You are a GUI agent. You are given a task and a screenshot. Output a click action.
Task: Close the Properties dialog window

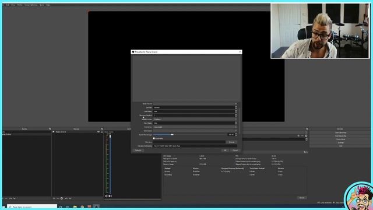click(x=240, y=52)
